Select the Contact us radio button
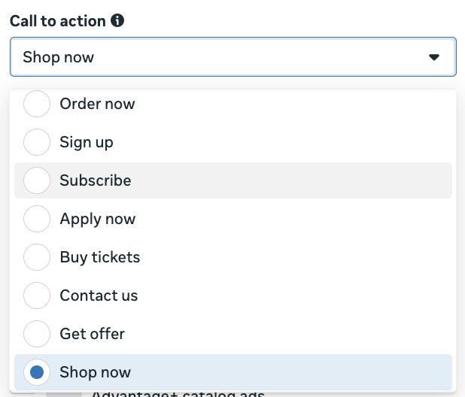Screen dimensions: 465x397 [37, 295]
